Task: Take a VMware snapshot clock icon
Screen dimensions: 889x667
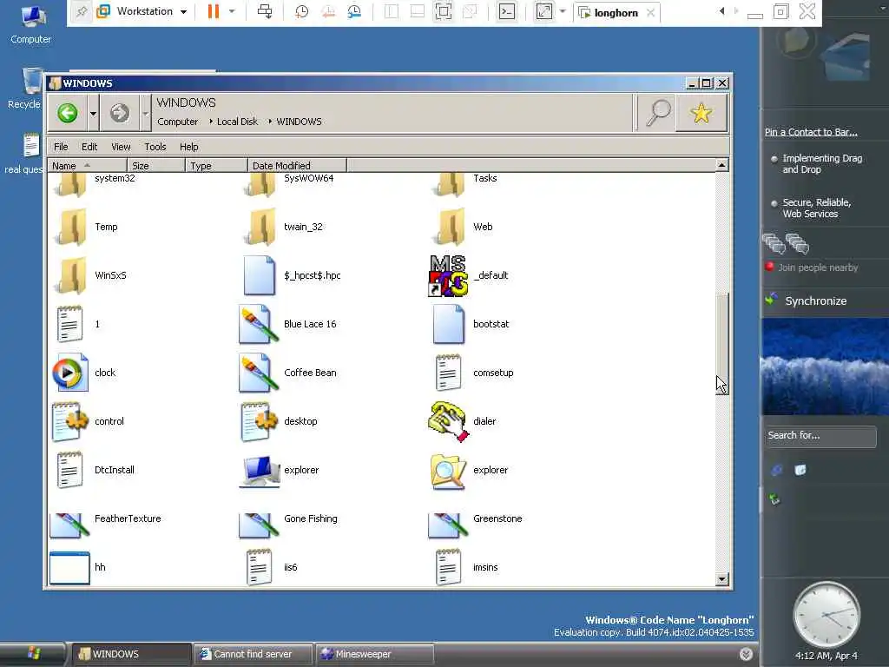Action: click(x=301, y=11)
